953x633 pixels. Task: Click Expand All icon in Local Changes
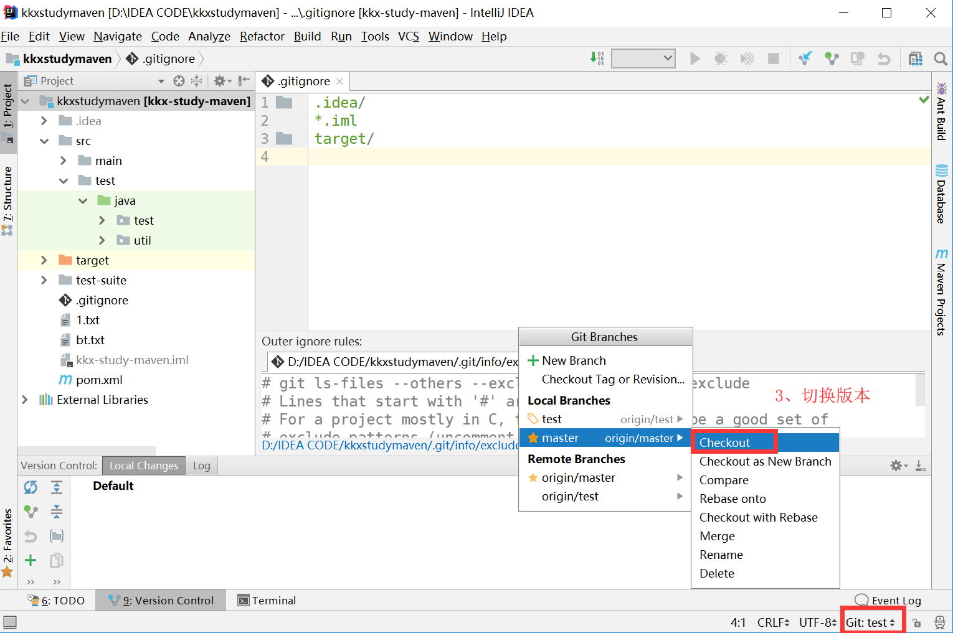point(57,487)
